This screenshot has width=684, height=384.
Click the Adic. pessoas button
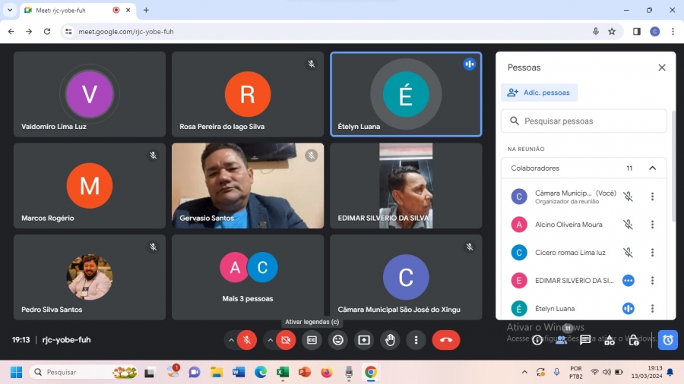tap(539, 93)
